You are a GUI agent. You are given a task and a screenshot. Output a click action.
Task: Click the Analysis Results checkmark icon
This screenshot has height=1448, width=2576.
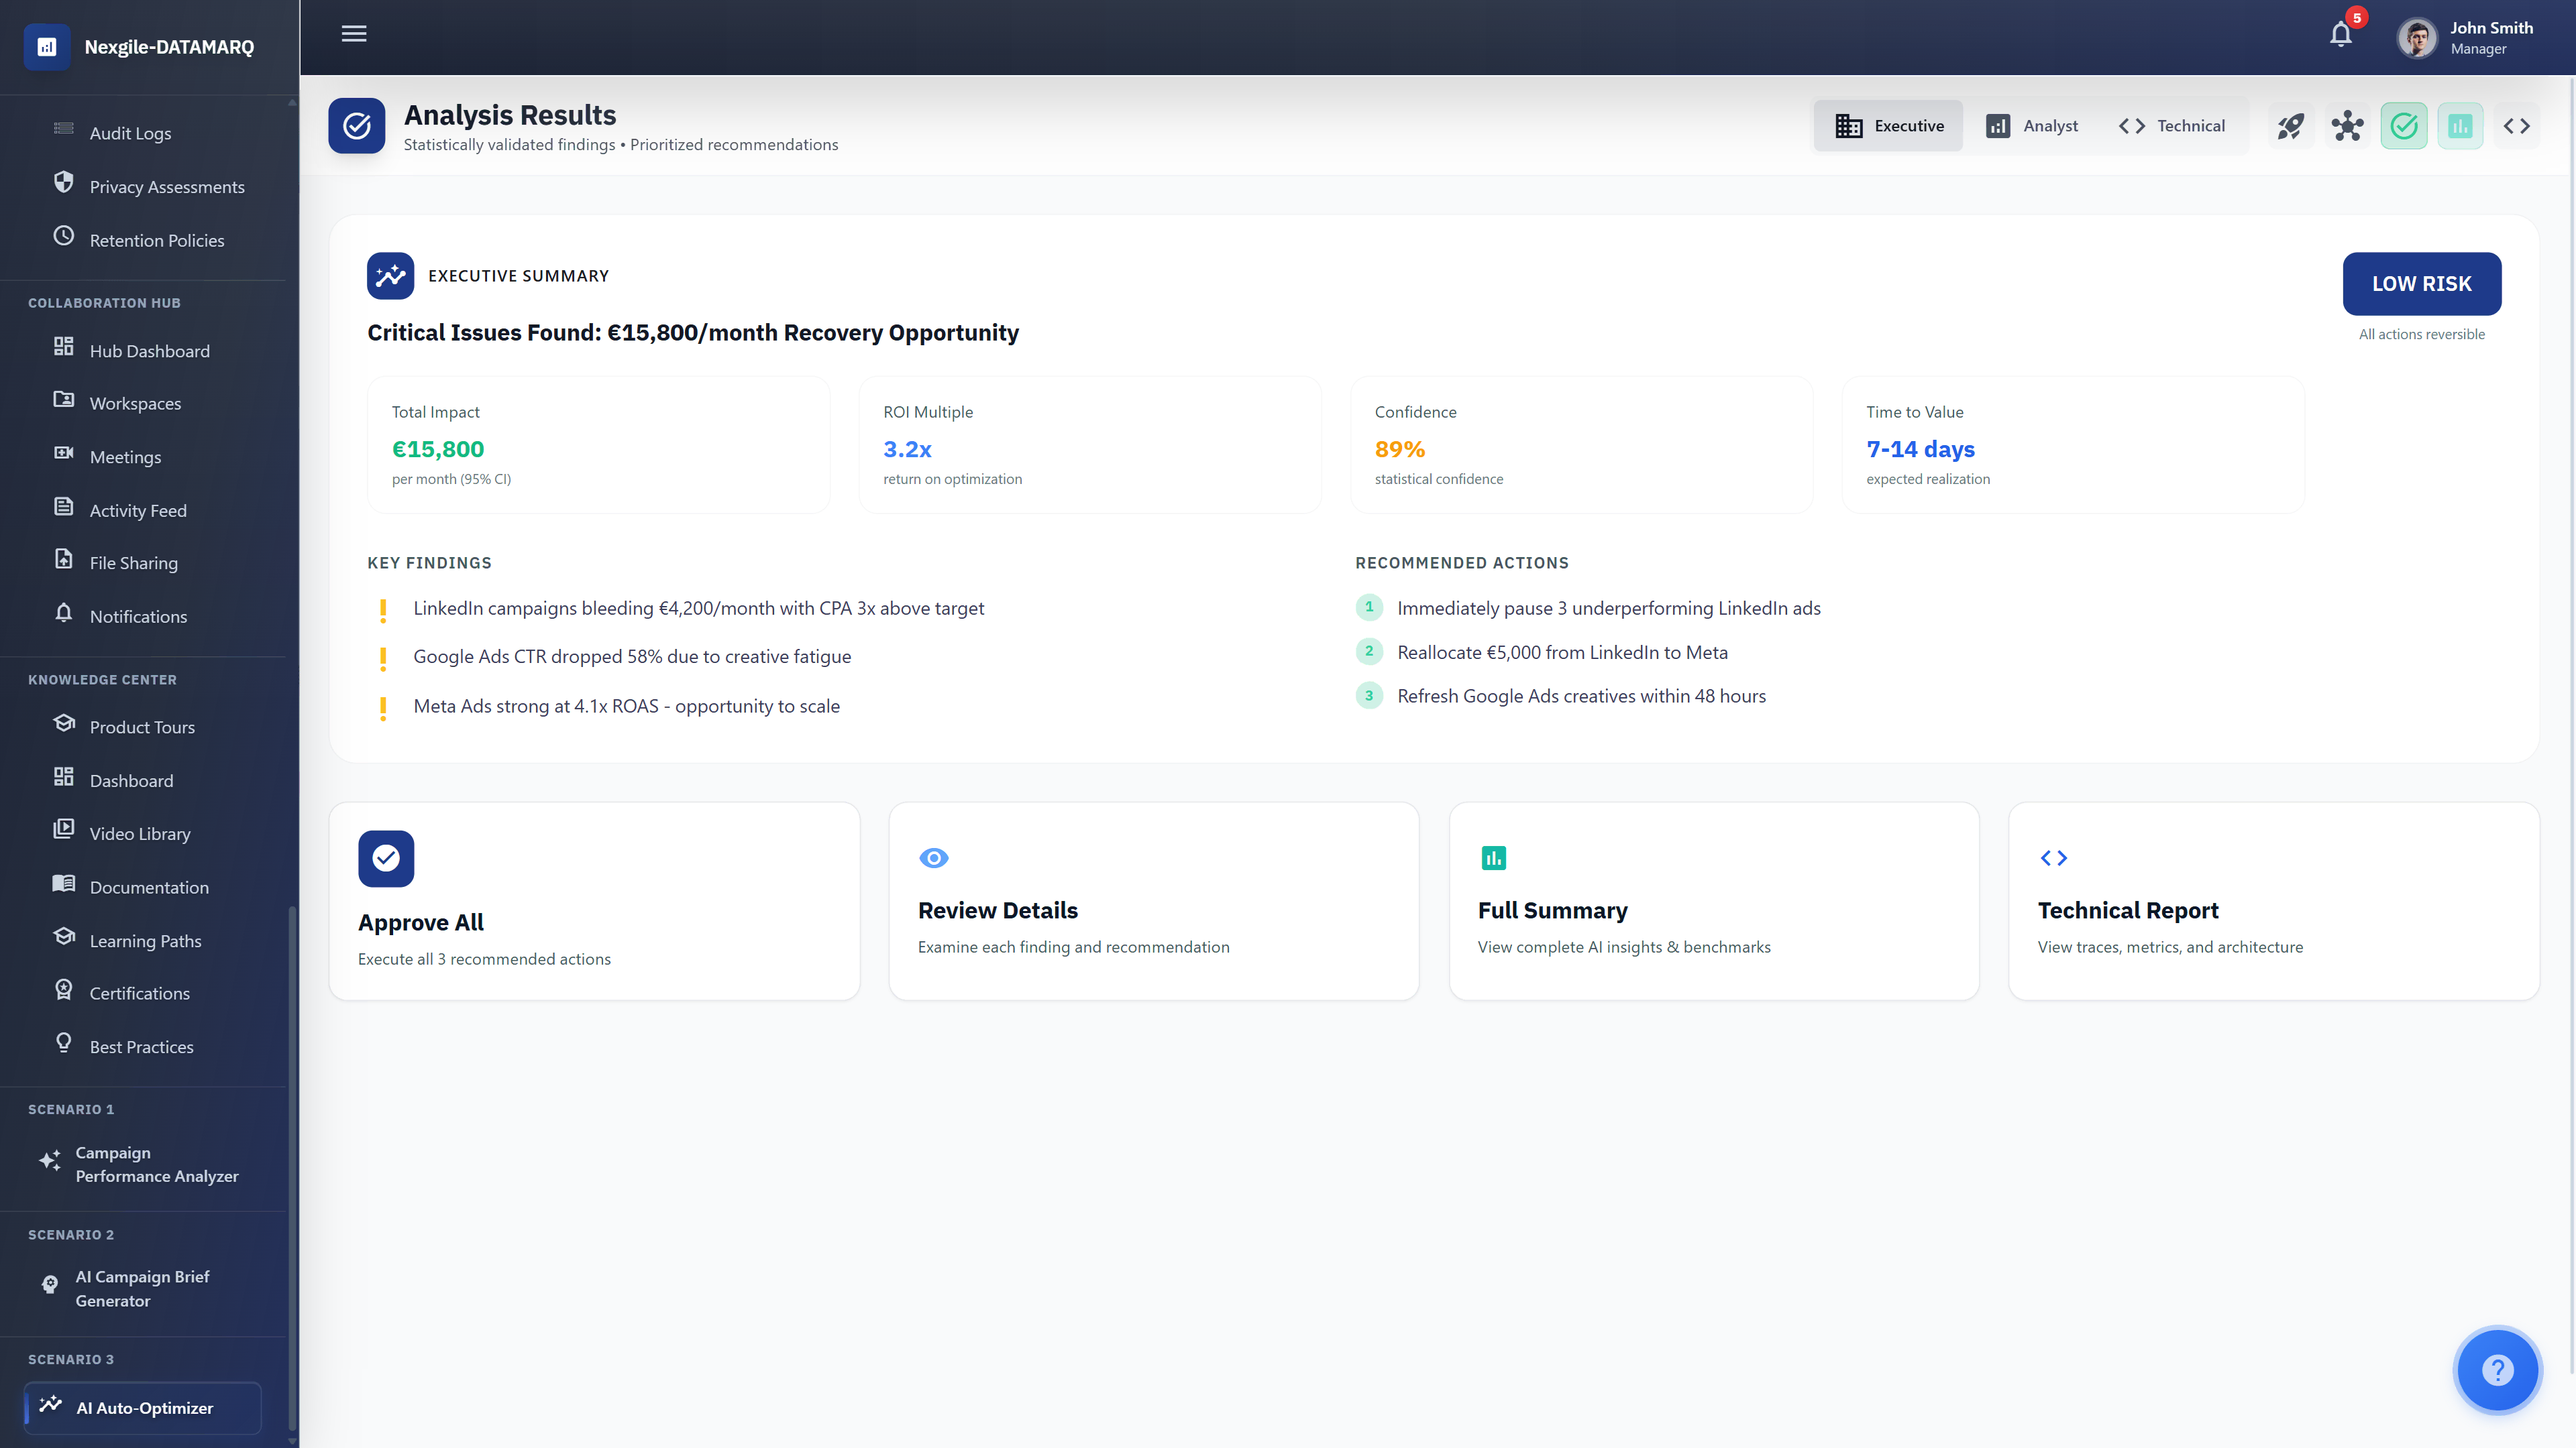pos(357,126)
